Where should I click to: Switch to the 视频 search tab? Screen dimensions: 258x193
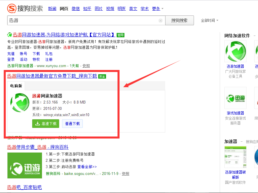[x=110, y=9]
